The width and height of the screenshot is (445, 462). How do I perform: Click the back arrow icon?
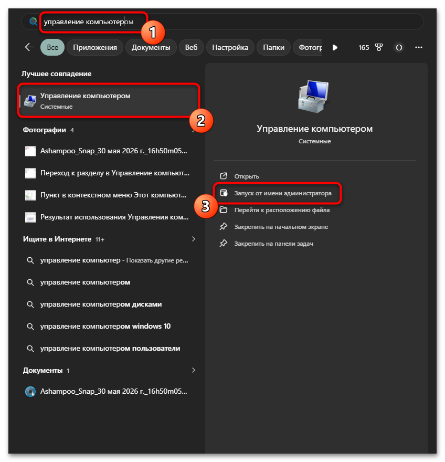[x=29, y=47]
